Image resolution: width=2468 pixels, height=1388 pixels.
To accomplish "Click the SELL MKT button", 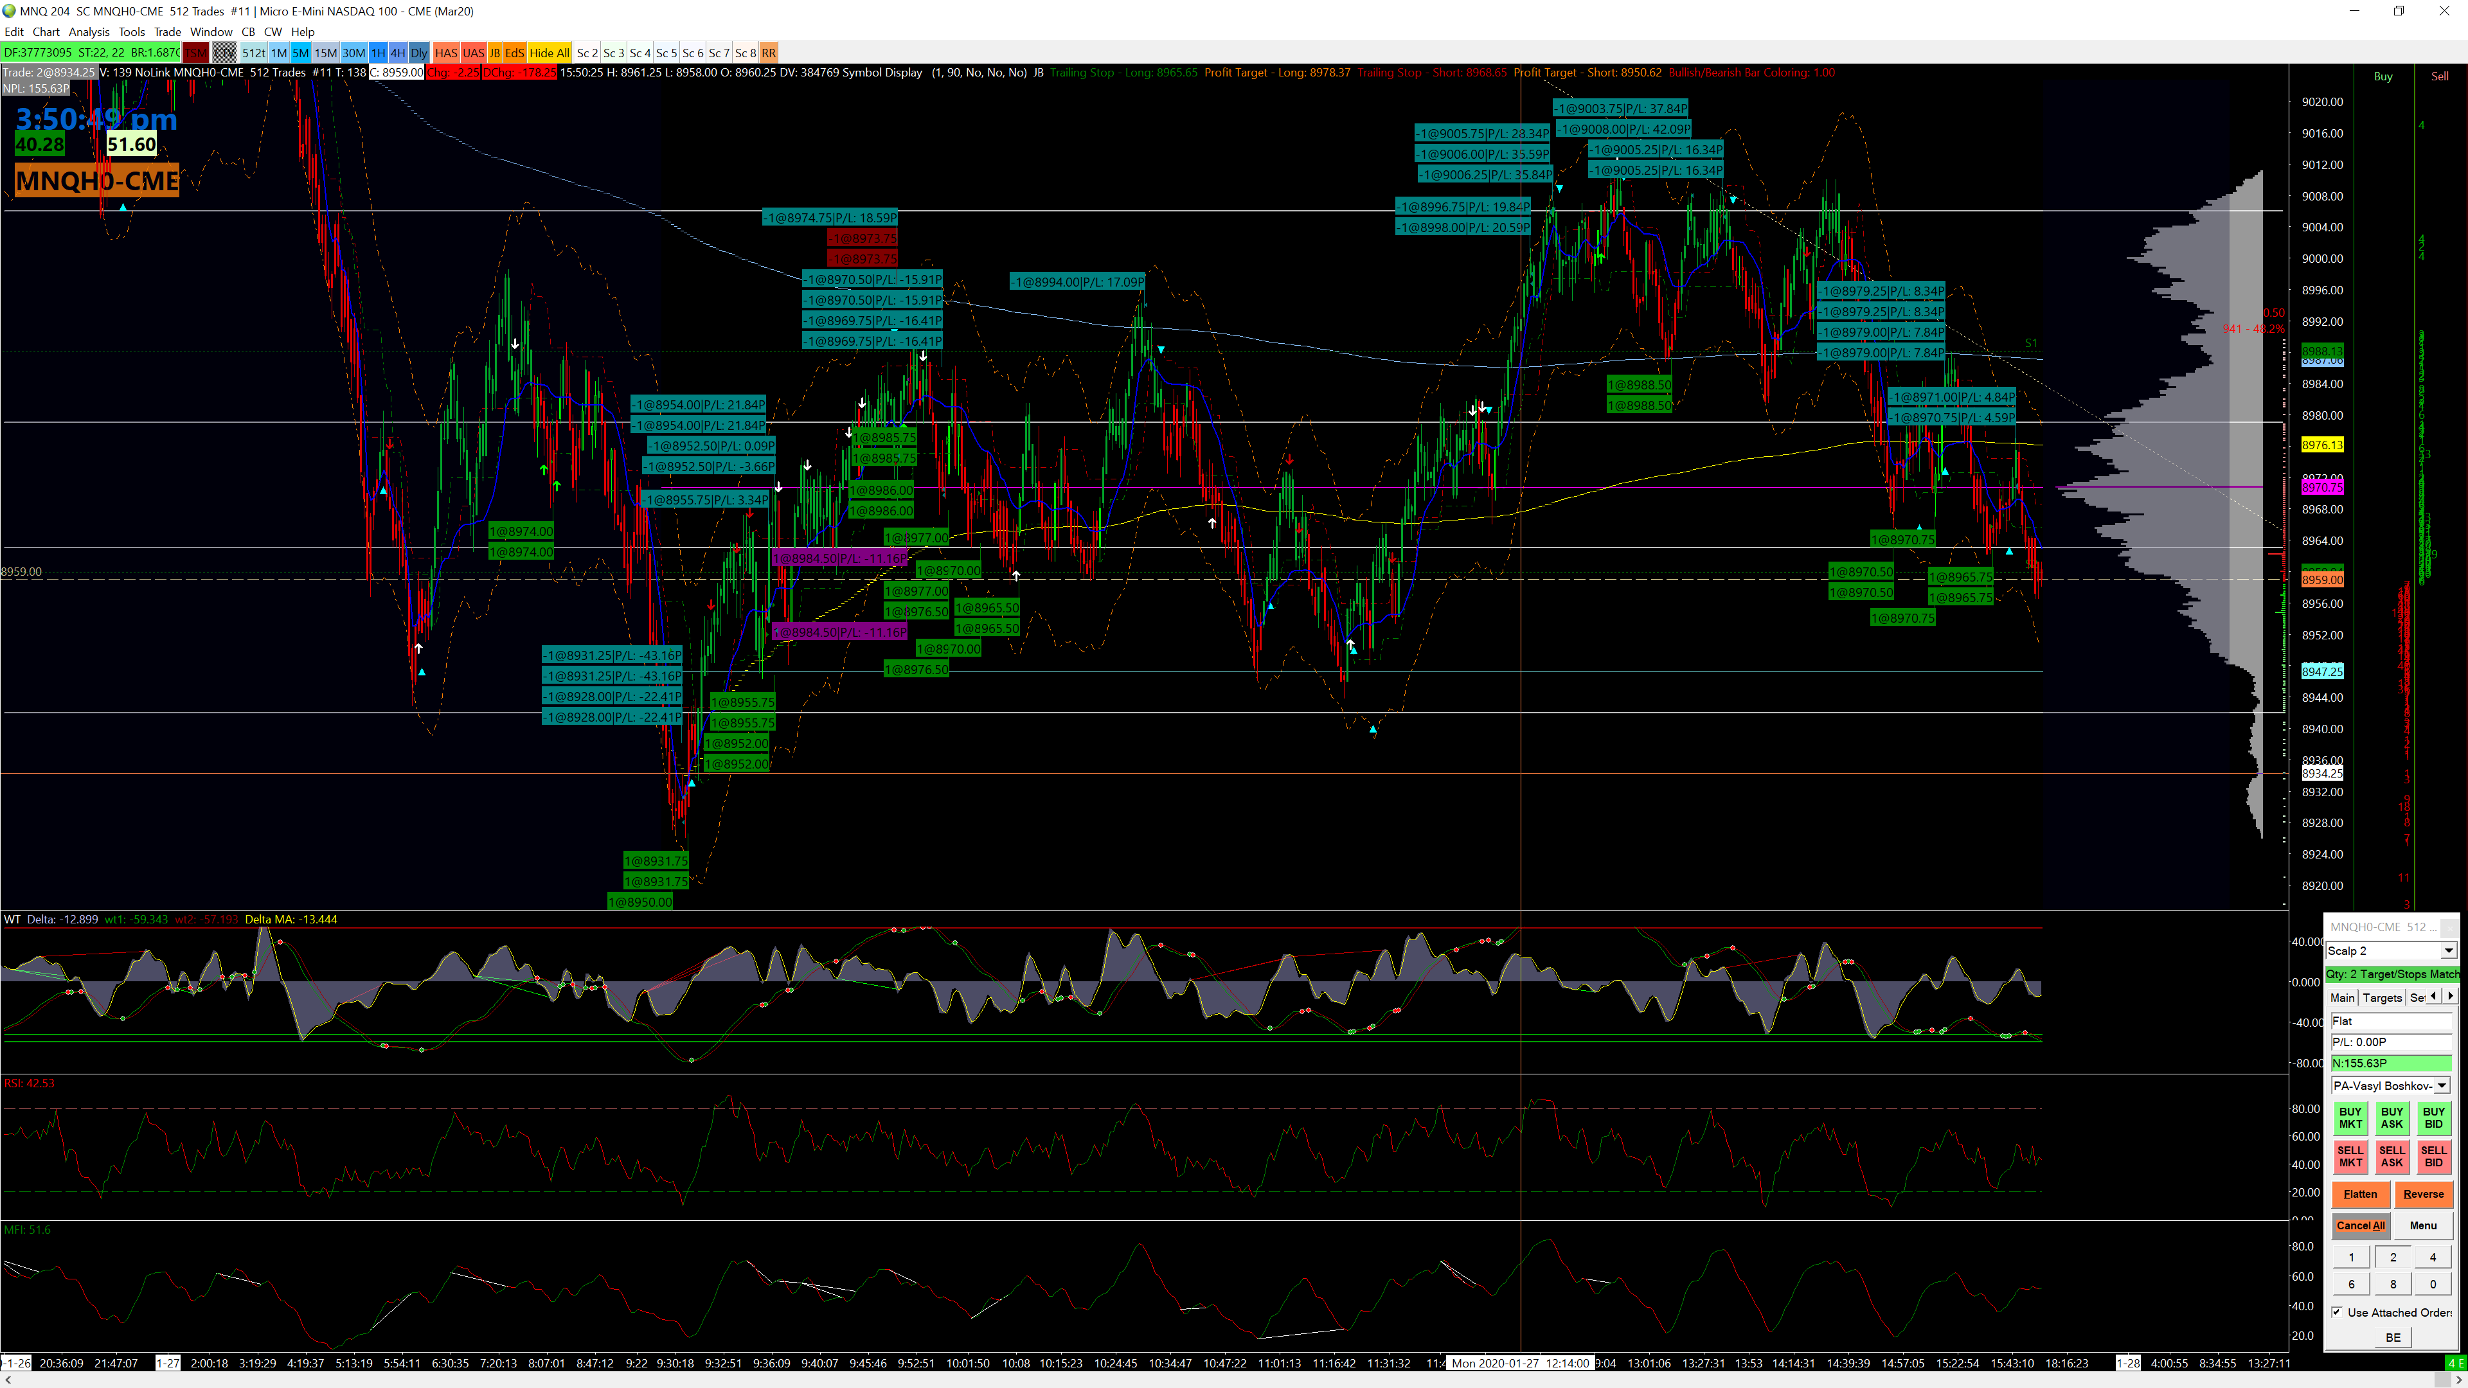I will coord(2350,1156).
